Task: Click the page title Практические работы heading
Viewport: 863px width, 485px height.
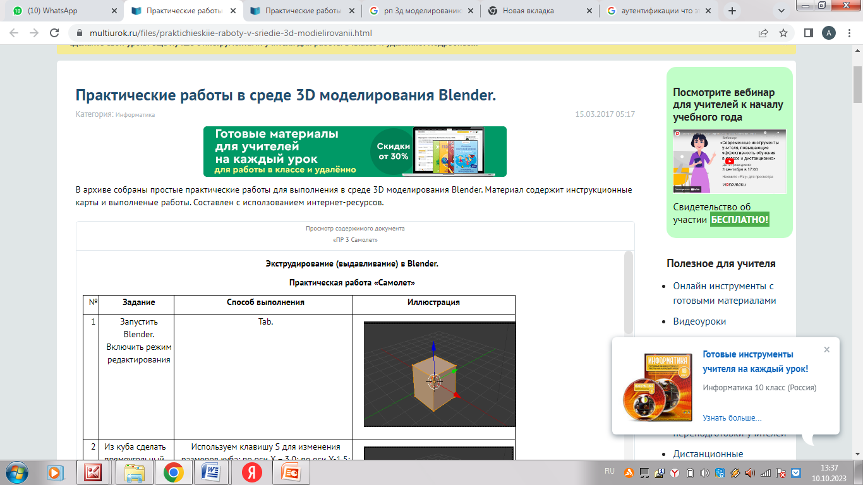Action: point(286,95)
